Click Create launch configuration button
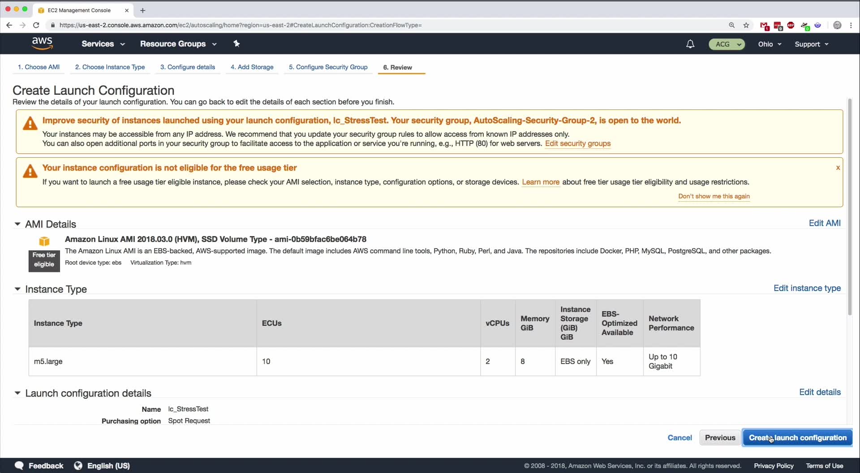860x473 pixels. click(797, 438)
